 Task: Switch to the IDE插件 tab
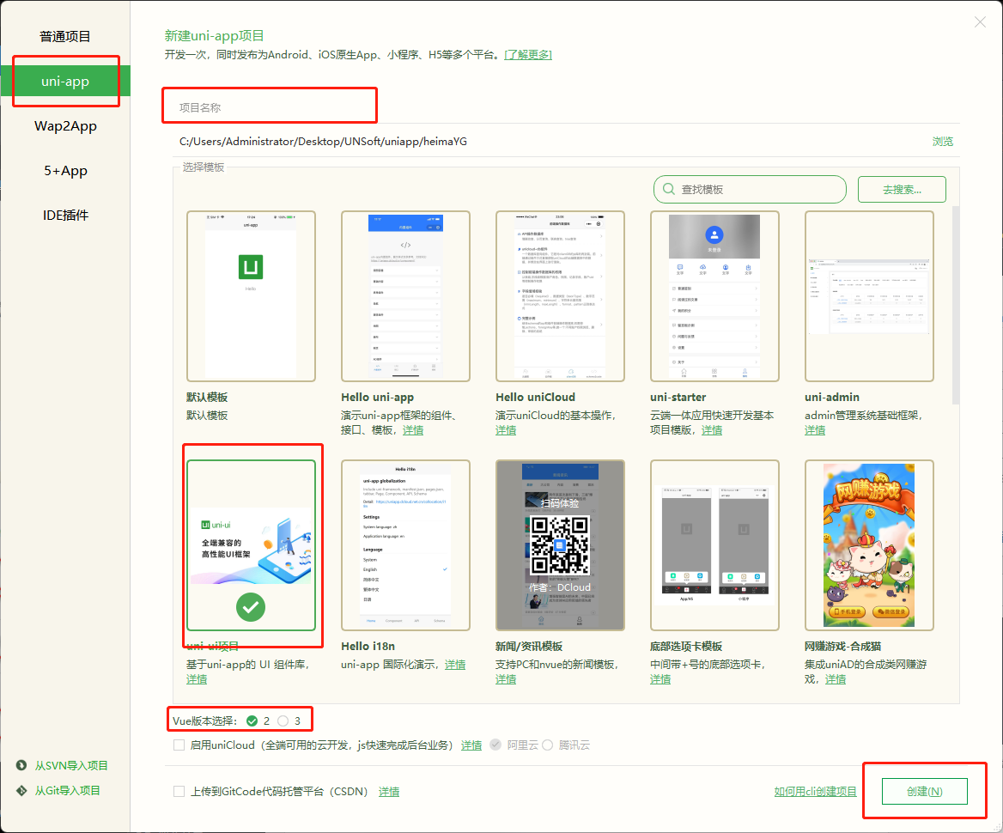pyautogui.click(x=65, y=216)
